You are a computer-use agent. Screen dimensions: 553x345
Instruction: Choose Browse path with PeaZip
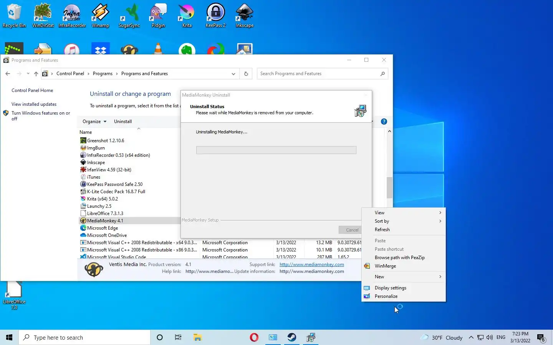tap(404, 258)
